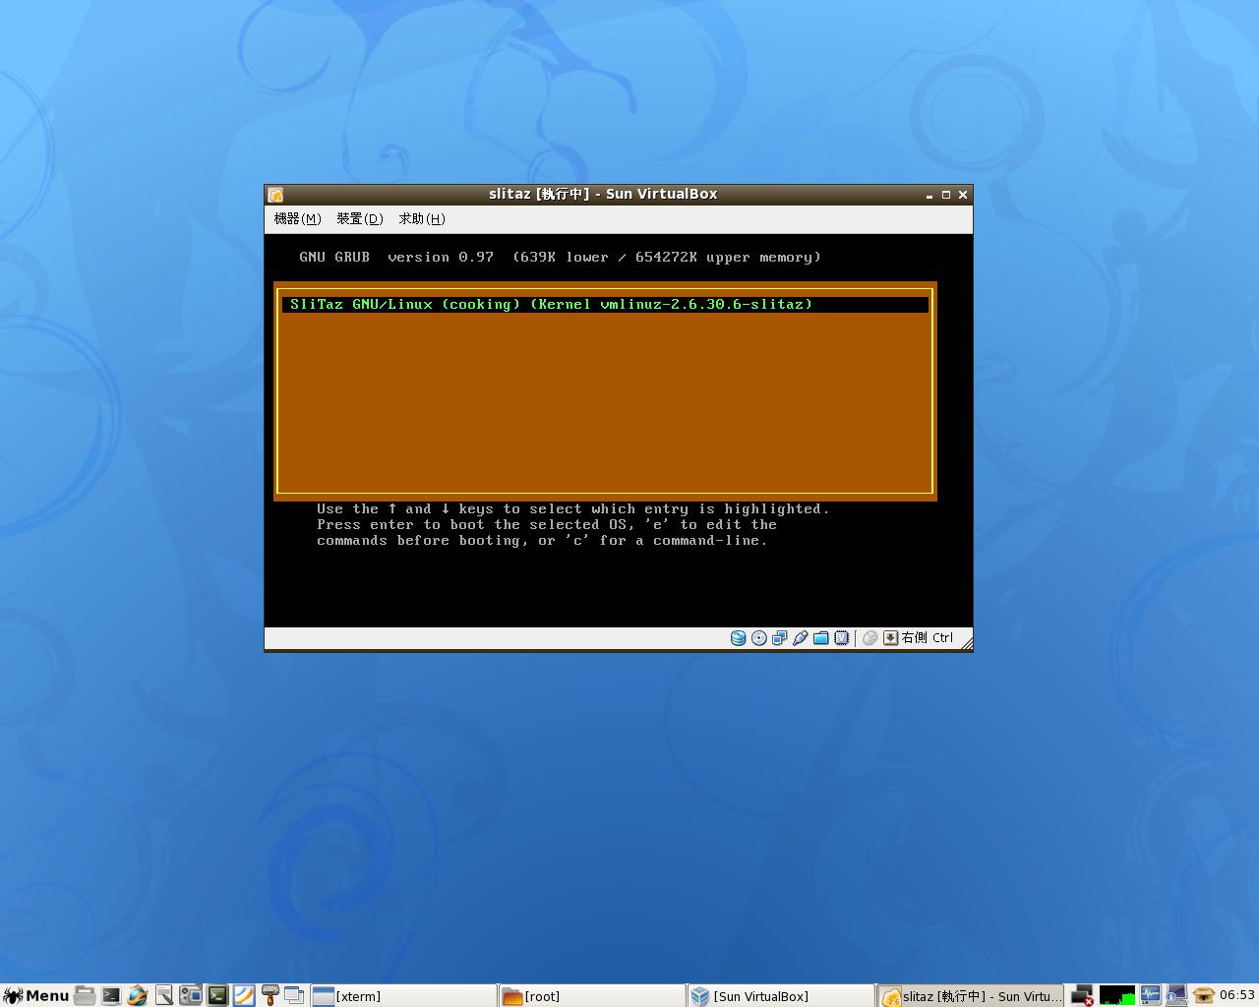
Task: Click the paint roller appearance icon
Action: 270,995
